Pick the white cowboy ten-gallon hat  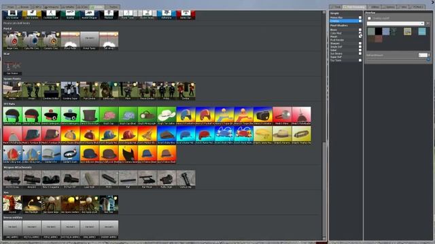pos(167,116)
